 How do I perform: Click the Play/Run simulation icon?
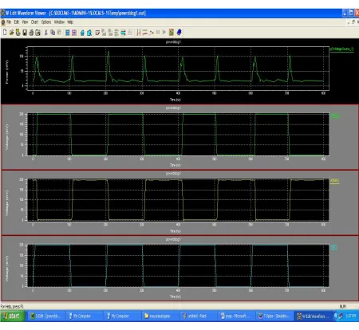point(164,33)
